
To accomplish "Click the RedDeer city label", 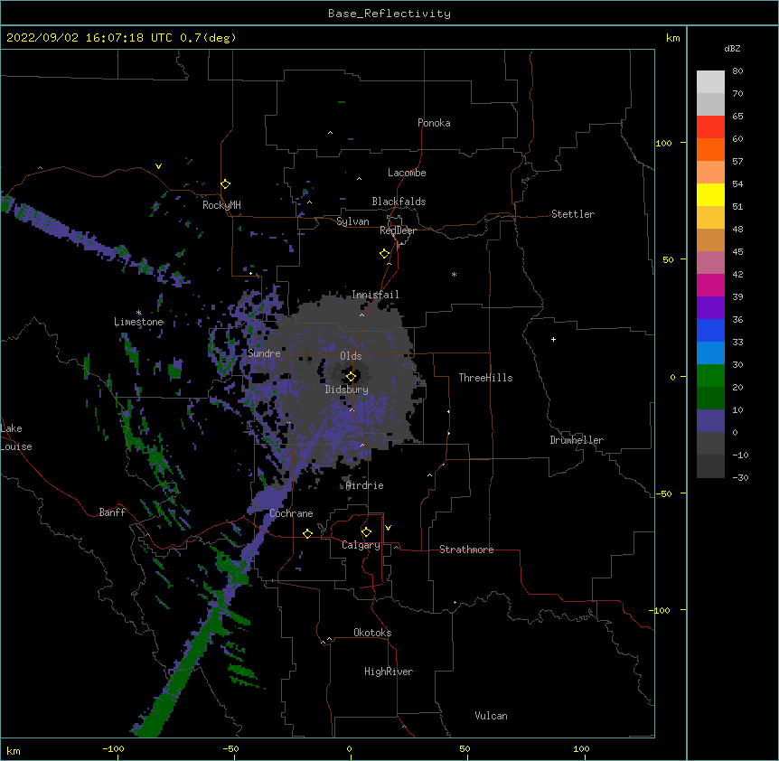I will [398, 230].
